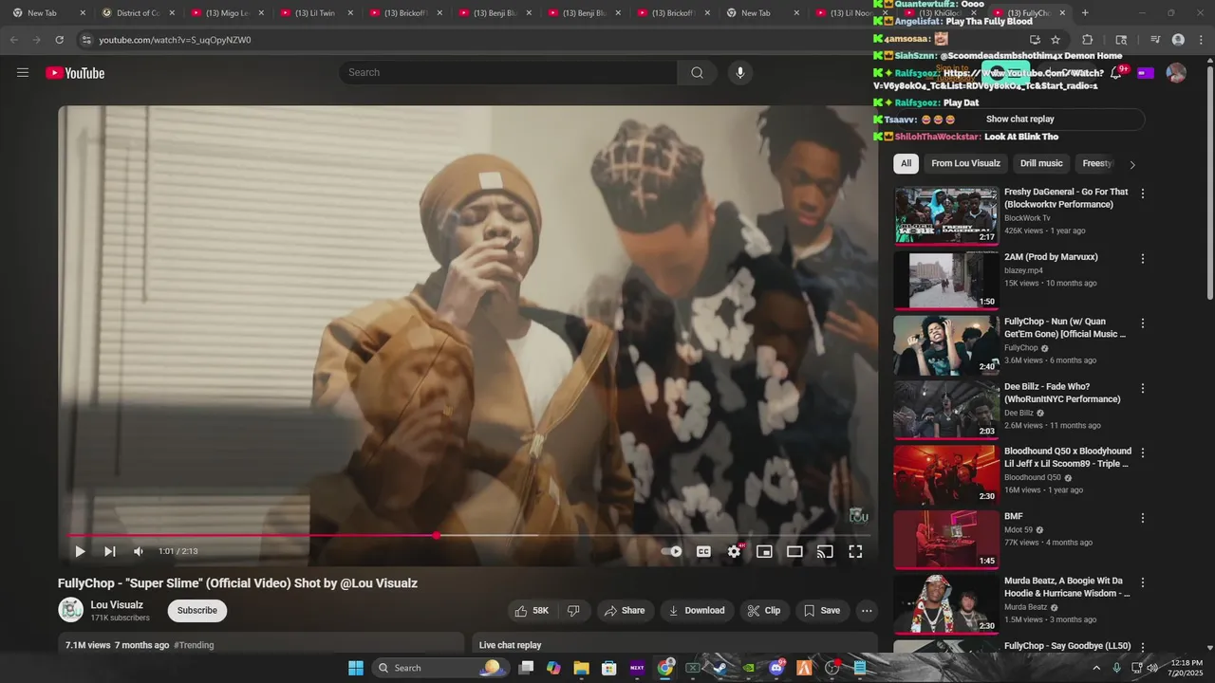Open a new browser tab with the plus button
Viewport: 1215px width, 683px height.
click(1085, 13)
